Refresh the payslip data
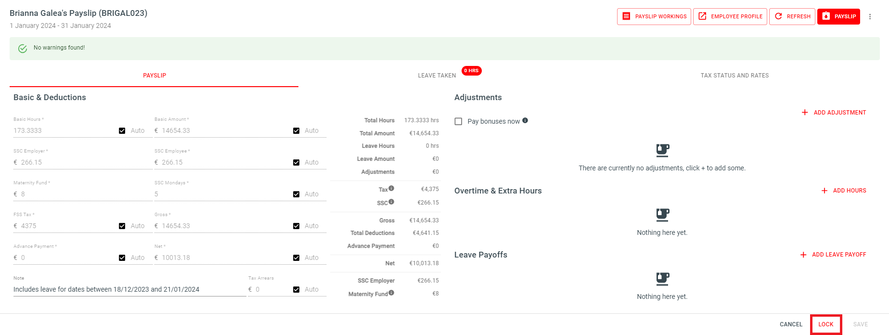Image resolution: width=889 pixels, height=335 pixels. (792, 16)
